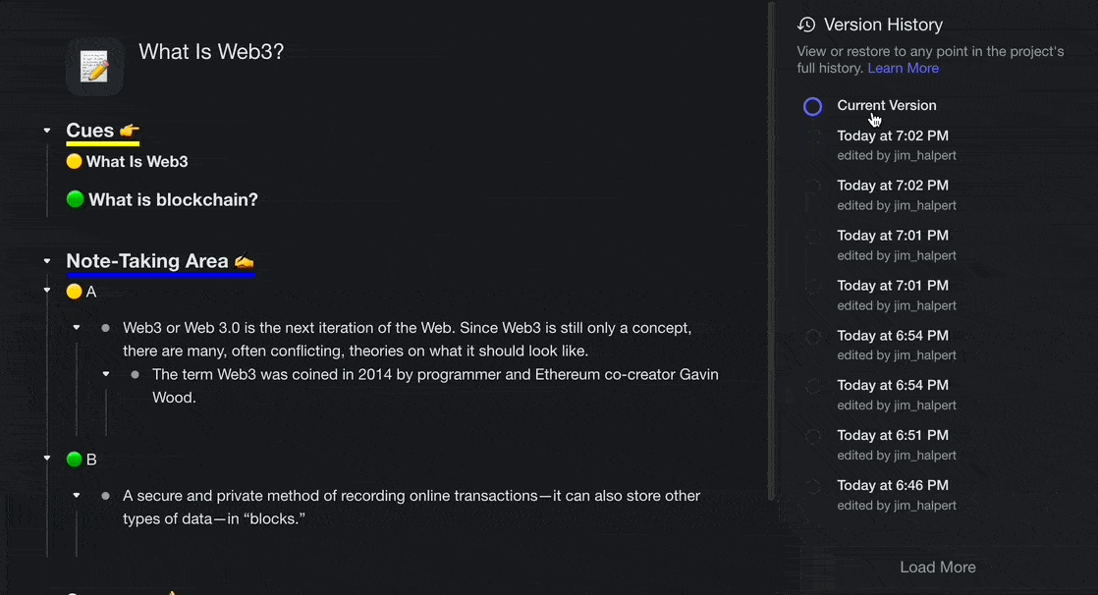Click the writing hand emoji after Note-Taking Area
The height and width of the screenshot is (595, 1098).
pyautogui.click(x=244, y=261)
